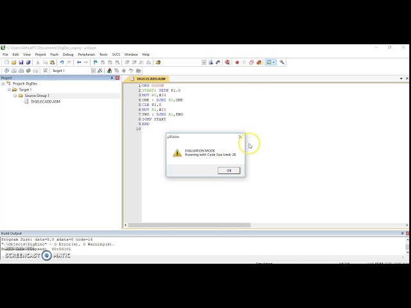Screen dimensions: 411x308
Task: Open the Target 1 selection dropdown
Action: coord(93,71)
